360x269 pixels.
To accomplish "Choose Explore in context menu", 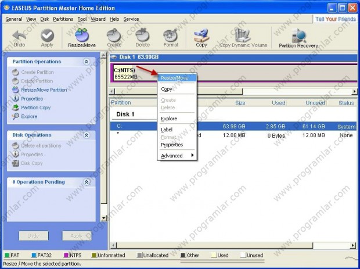I will pyautogui.click(x=177, y=119).
